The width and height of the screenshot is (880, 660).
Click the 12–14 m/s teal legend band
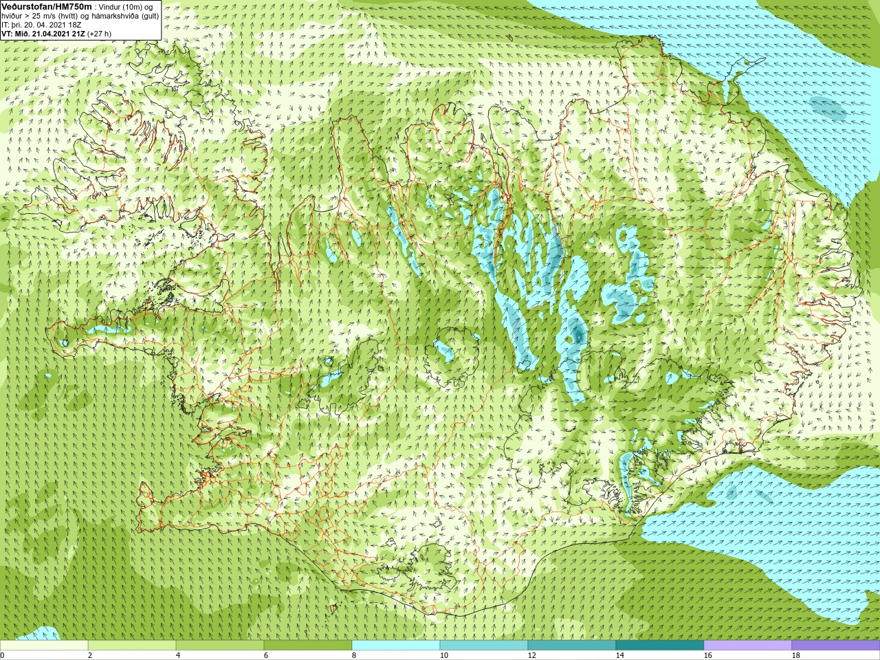(572, 646)
